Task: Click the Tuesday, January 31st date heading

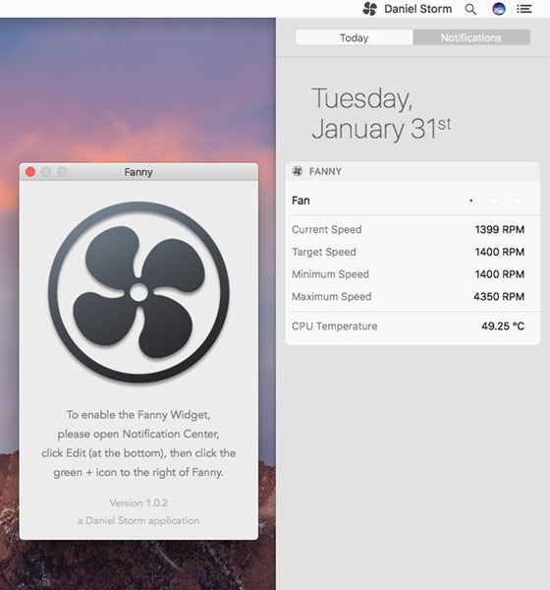Action: coord(381,114)
